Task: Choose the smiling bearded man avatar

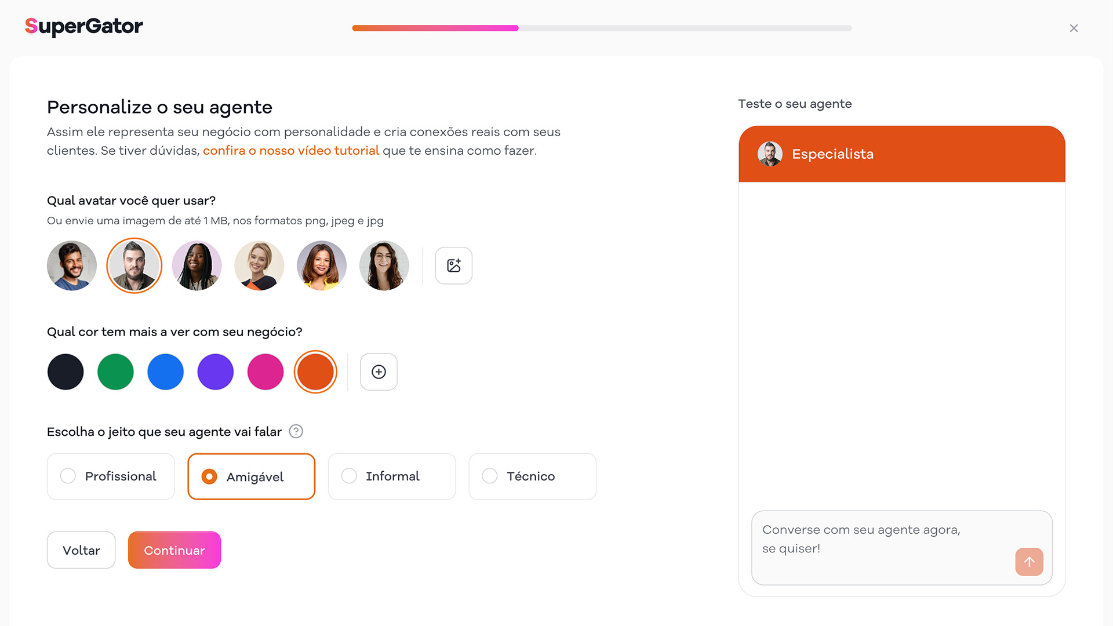Action: 72,265
